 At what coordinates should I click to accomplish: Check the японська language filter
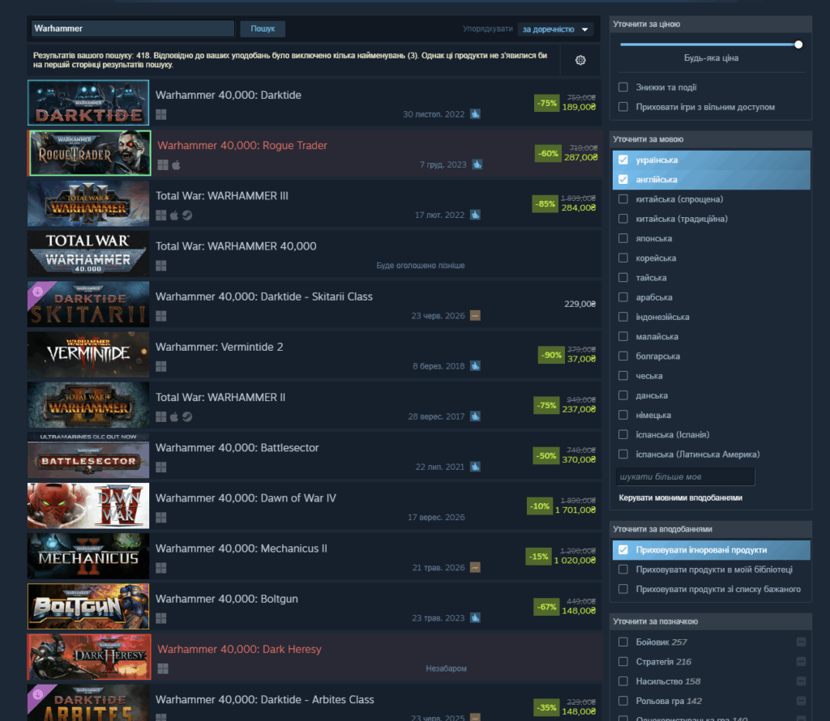point(623,238)
